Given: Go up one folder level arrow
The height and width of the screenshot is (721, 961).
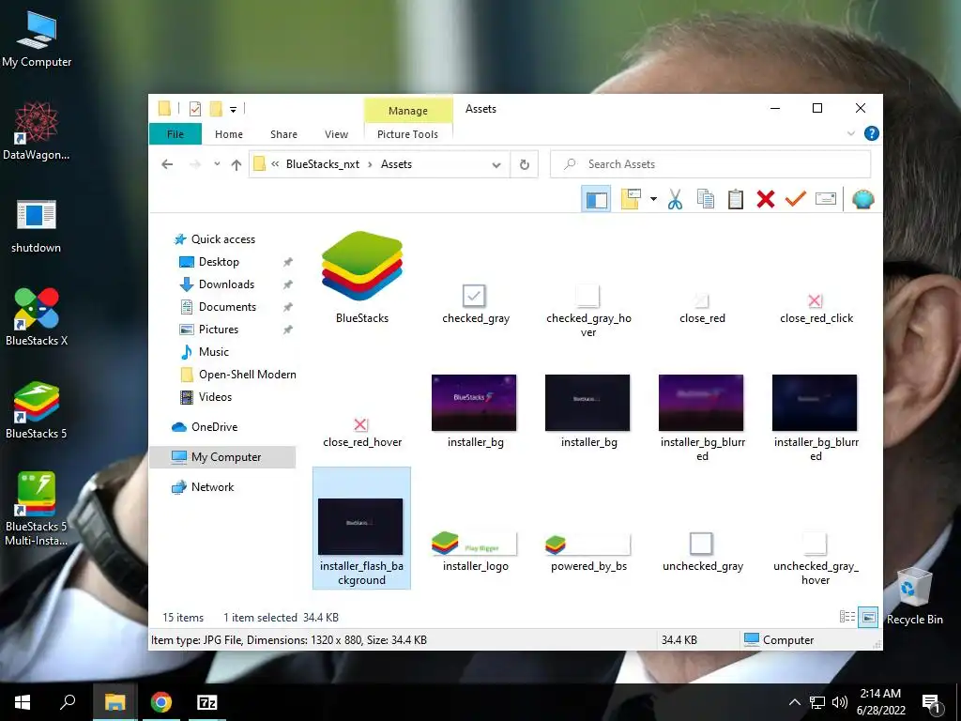Looking at the screenshot, I should click(236, 164).
